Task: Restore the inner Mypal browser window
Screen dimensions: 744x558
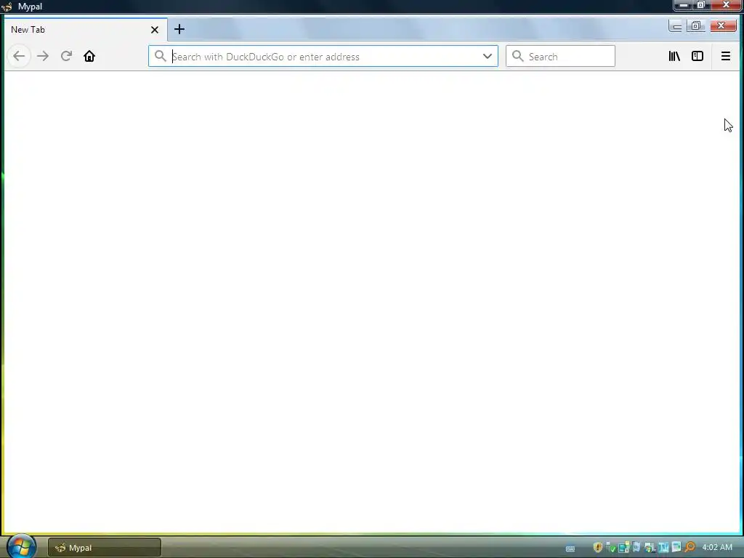Action: click(x=696, y=26)
